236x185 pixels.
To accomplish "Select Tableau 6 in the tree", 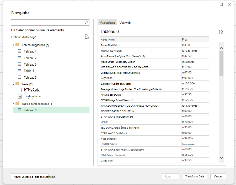I will 51,110.
